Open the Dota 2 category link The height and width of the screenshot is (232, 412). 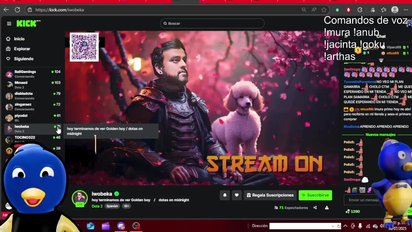click(97, 206)
